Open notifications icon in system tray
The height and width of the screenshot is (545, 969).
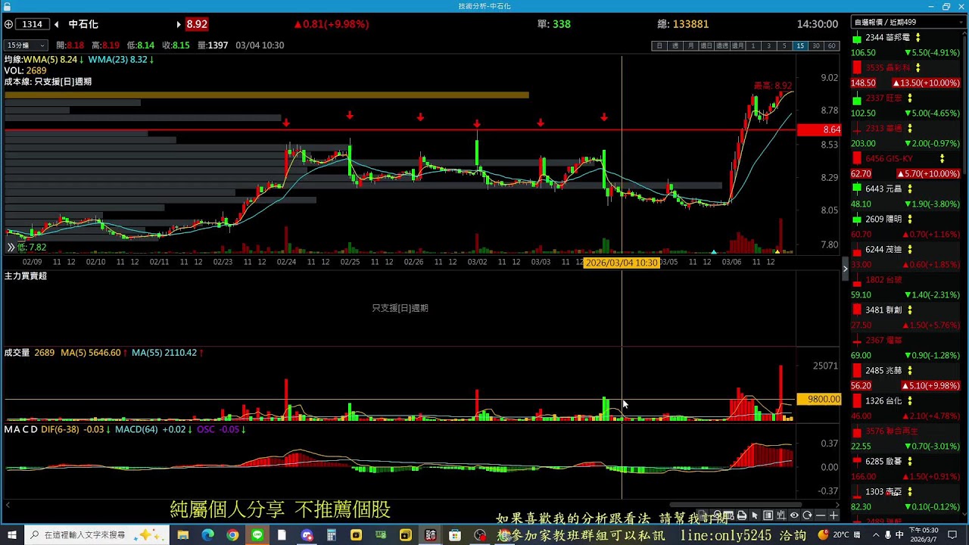[952, 535]
